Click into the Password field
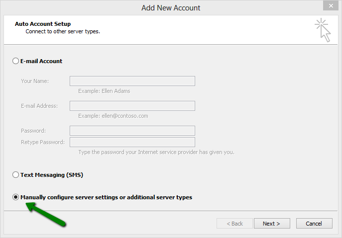 coord(132,131)
